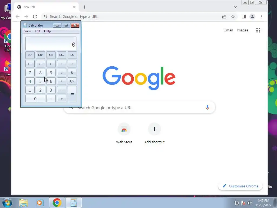Toggle the sign with the ± button
The image size is (277, 208).
click(x=61, y=64)
